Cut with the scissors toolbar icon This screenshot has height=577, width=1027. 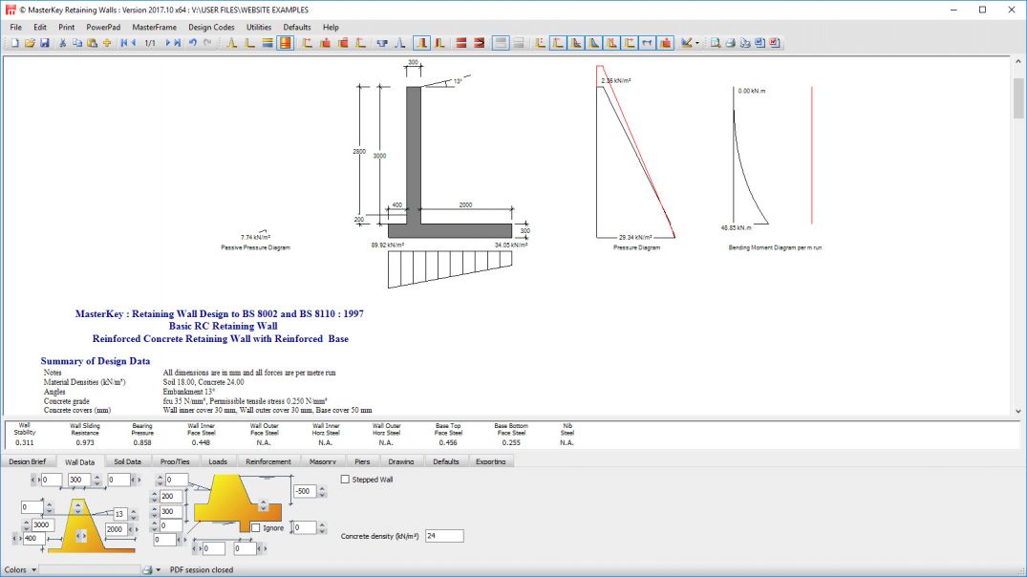tap(62, 43)
